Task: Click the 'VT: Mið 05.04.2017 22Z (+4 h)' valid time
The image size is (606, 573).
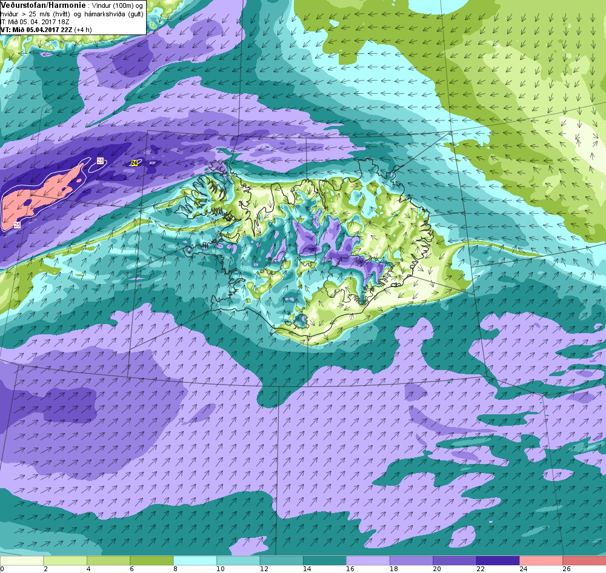Action: [x=46, y=30]
